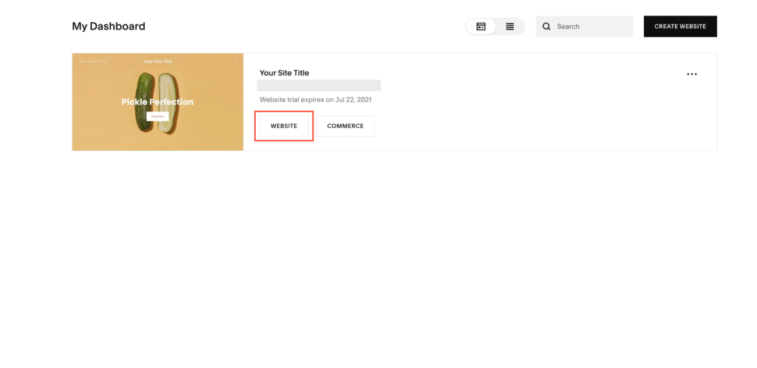Viewport: 757px width, 368px height.
Task: Open the Pickle Perfection site thumbnail
Action: [x=158, y=102]
